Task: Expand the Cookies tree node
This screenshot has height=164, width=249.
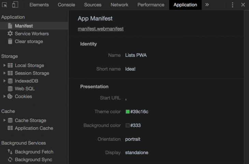Action: pyautogui.click(x=4, y=96)
